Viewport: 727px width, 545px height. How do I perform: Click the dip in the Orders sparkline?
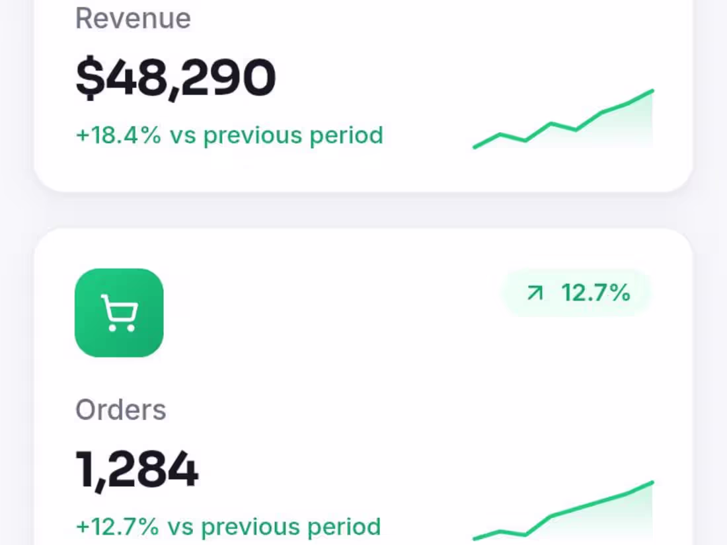point(525,534)
